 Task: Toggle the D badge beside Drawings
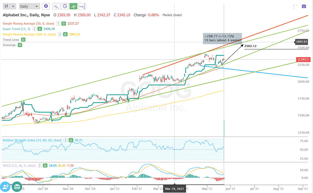pos(20,45)
